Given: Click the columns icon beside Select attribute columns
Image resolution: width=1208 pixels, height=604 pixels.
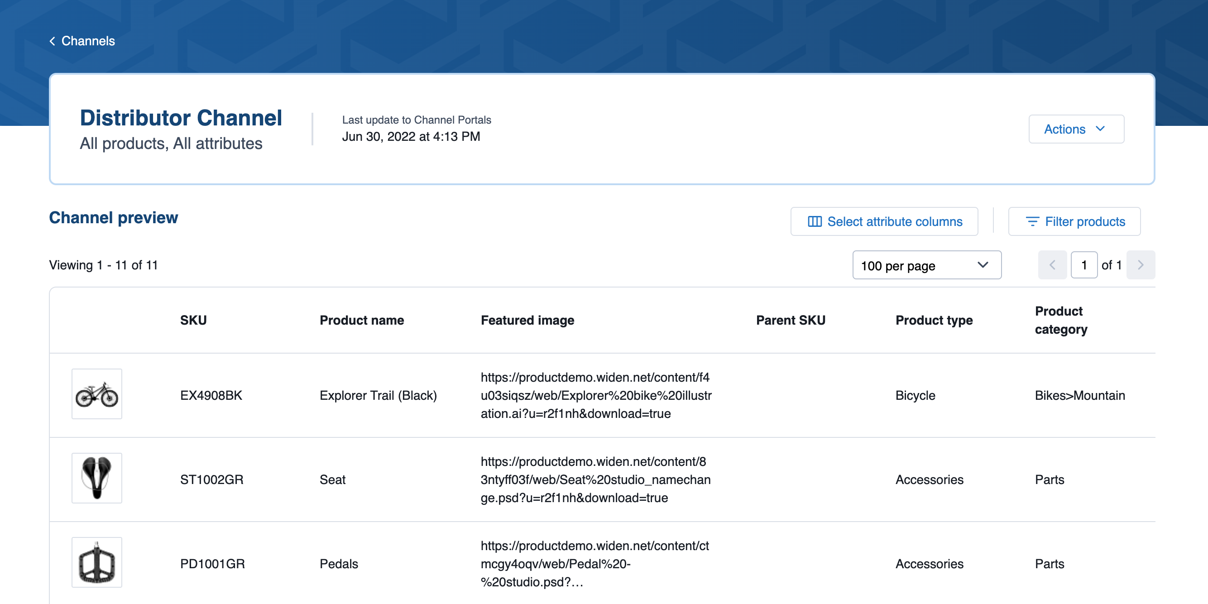Looking at the screenshot, I should tap(815, 221).
